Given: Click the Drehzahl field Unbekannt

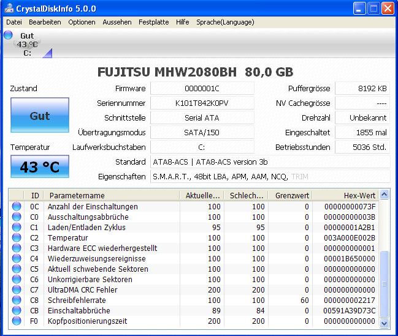Looking at the screenshot, I should (362, 118).
